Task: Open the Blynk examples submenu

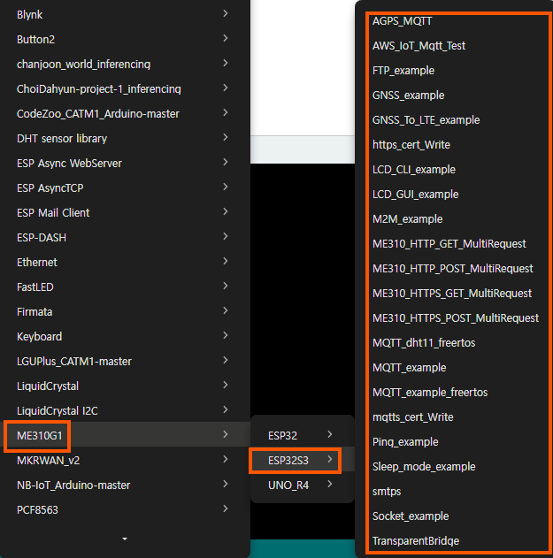Action: (x=125, y=14)
